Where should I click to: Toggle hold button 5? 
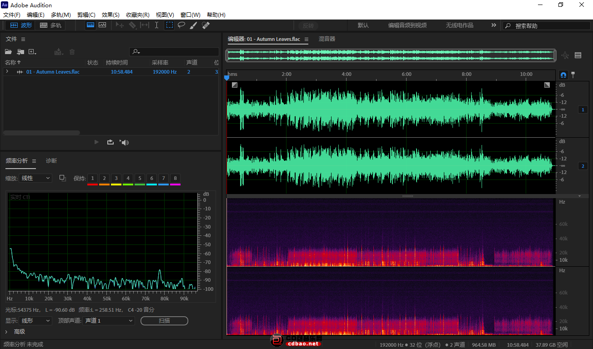click(140, 178)
